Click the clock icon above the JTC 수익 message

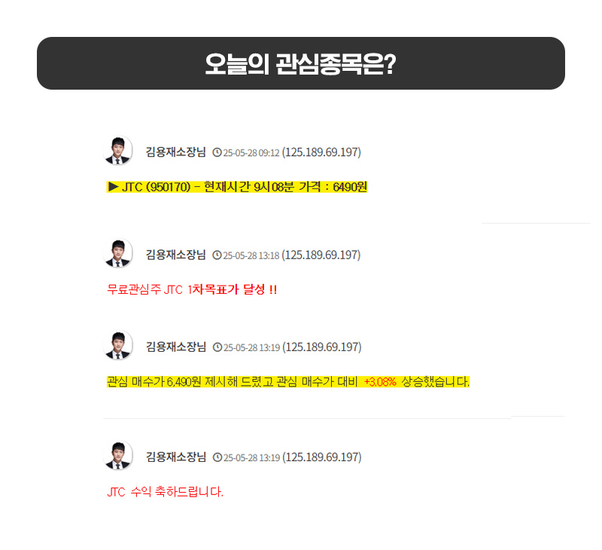(217, 457)
